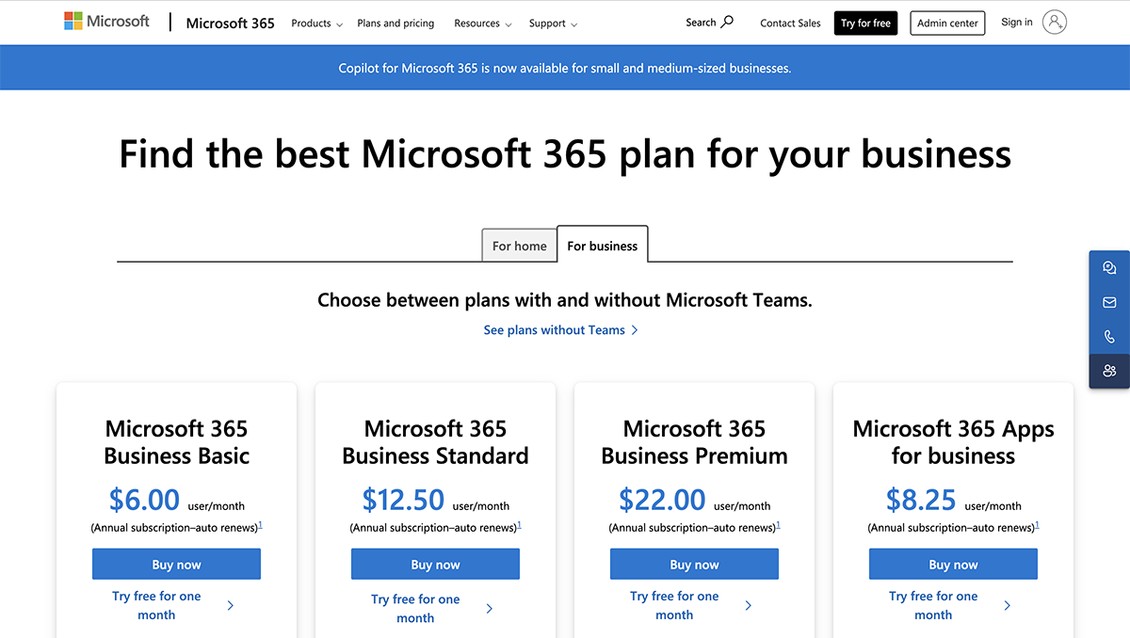
Task: Open the chat icon in the blue sidebar
Action: coord(1109,267)
